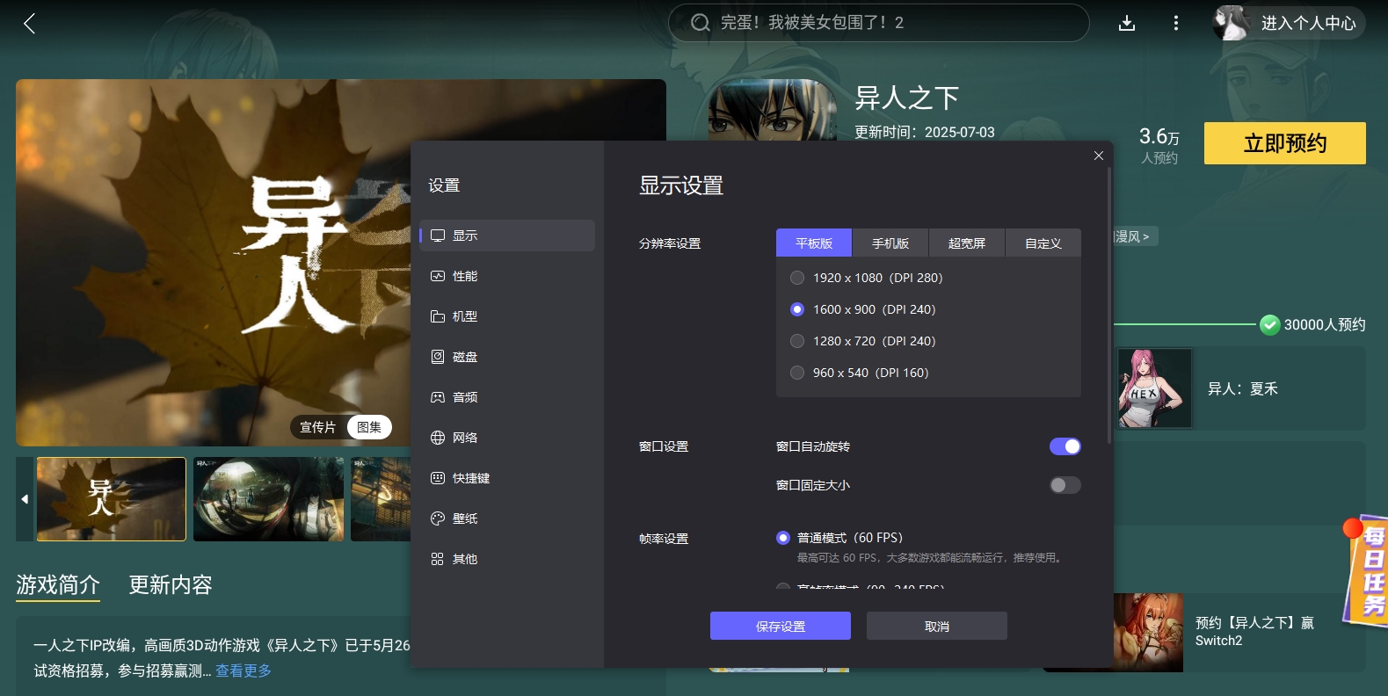Open 网络 settings section
Screen dimensions: 1388x696
[x=507, y=438]
